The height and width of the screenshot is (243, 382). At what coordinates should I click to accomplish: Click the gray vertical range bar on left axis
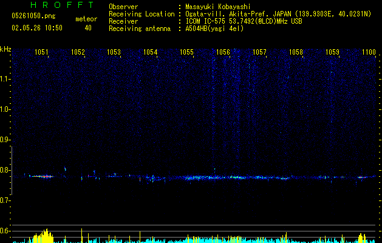tap(12, 171)
